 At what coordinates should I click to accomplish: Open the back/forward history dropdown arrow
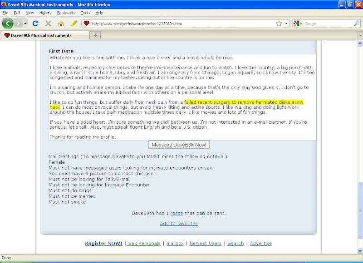(25, 24)
